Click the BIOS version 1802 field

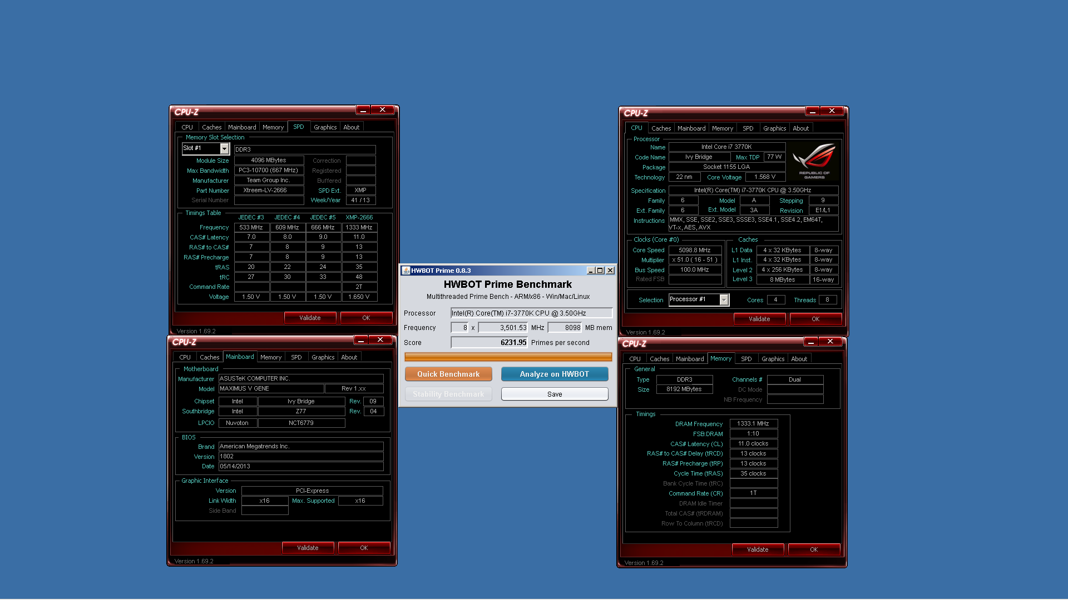click(x=301, y=457)
